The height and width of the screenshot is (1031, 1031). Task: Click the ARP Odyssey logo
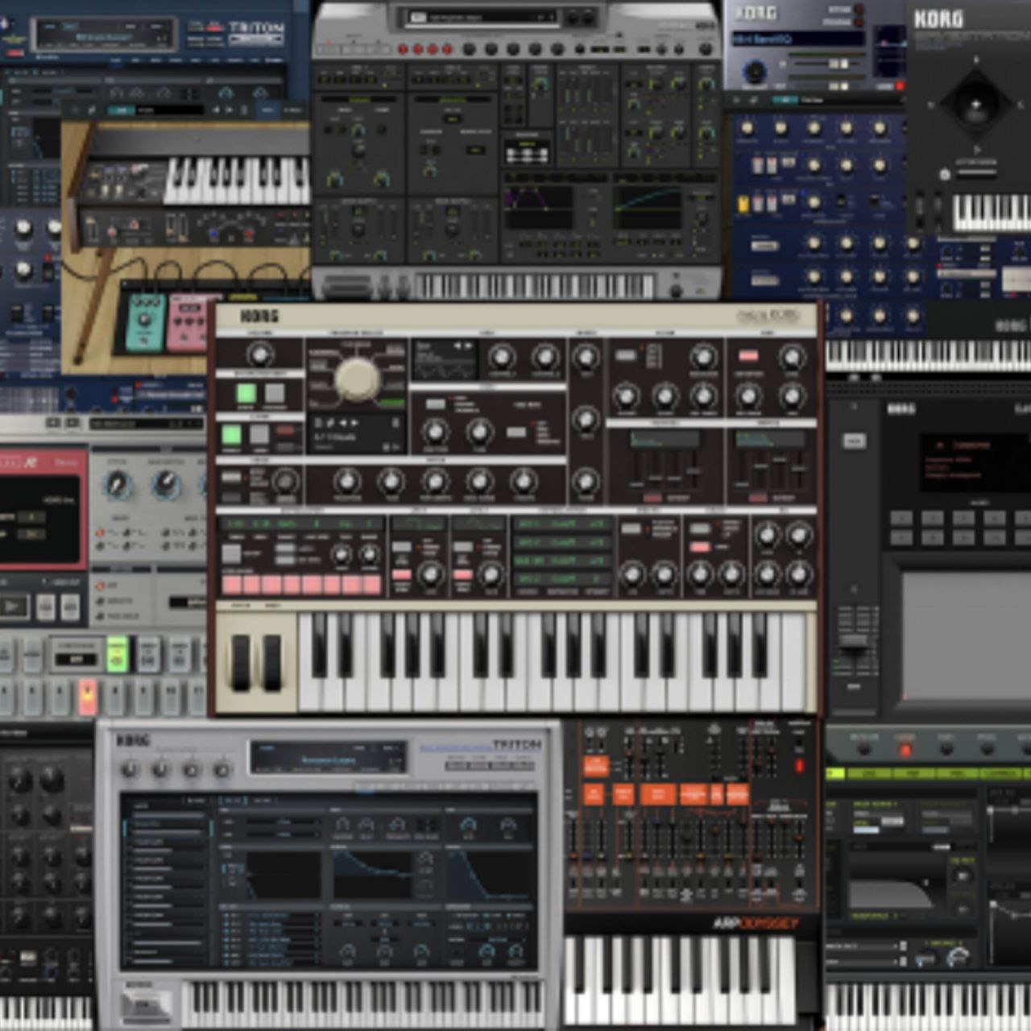755,923
